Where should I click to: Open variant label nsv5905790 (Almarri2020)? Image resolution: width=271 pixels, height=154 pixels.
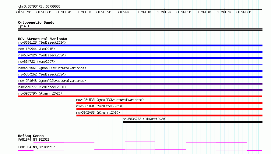(40, 93)
